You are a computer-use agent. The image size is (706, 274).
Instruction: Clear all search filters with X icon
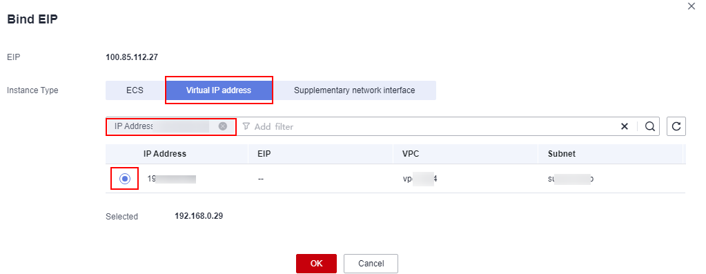click(x=625, y=126)
